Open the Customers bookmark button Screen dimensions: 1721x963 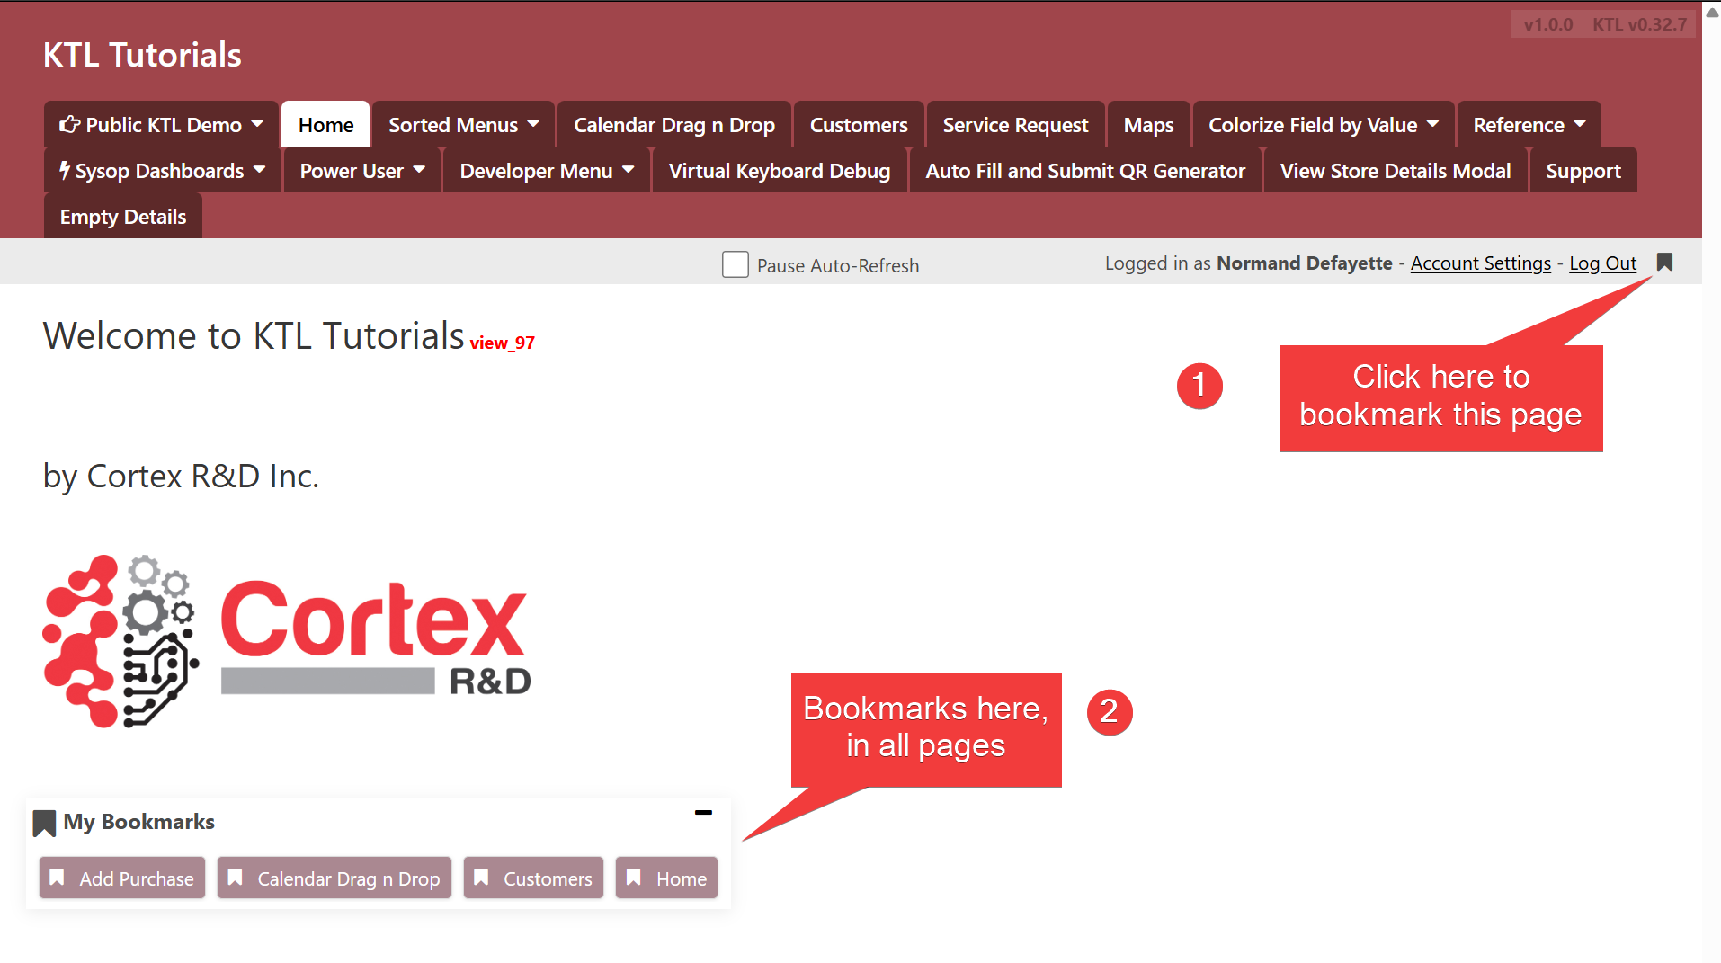click(533, 878)
